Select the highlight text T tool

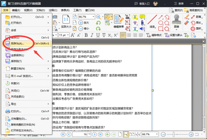click(135, 17)
